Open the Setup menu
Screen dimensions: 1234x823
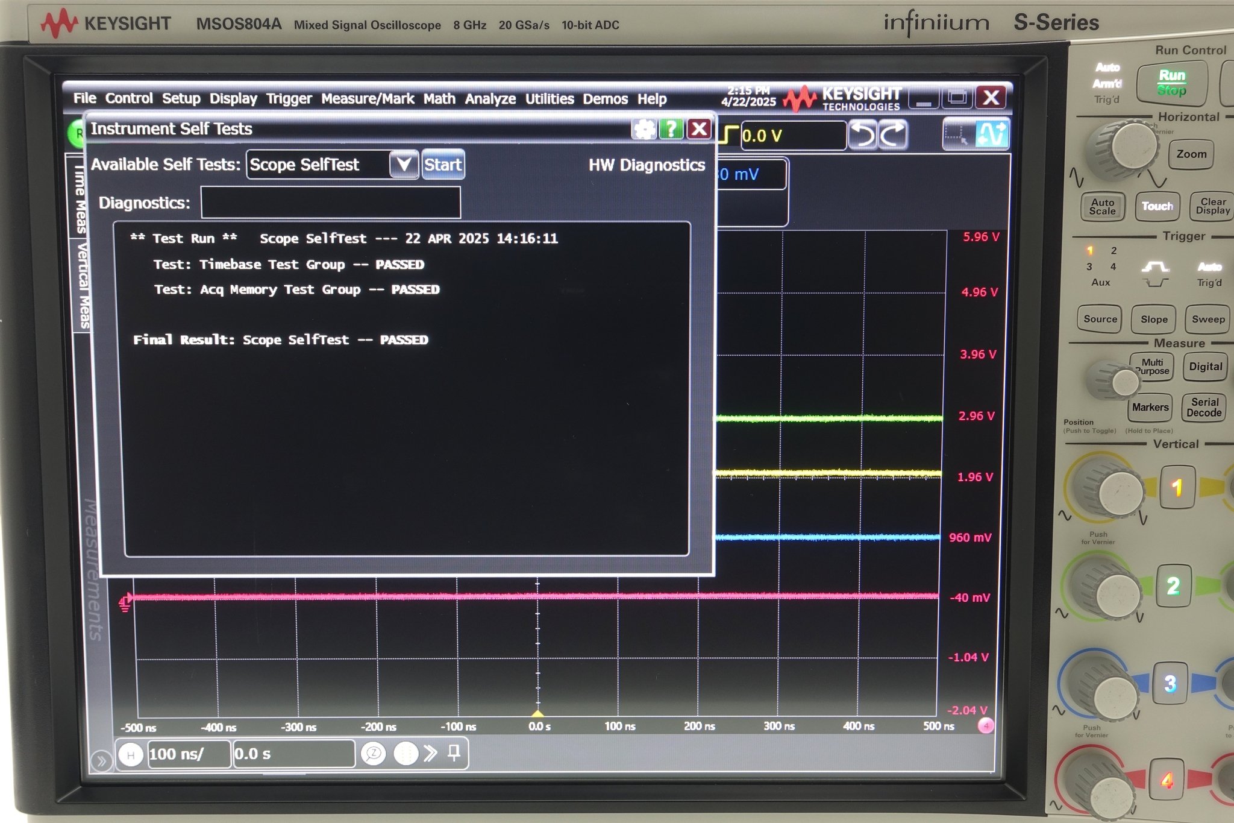click(181, 98)
